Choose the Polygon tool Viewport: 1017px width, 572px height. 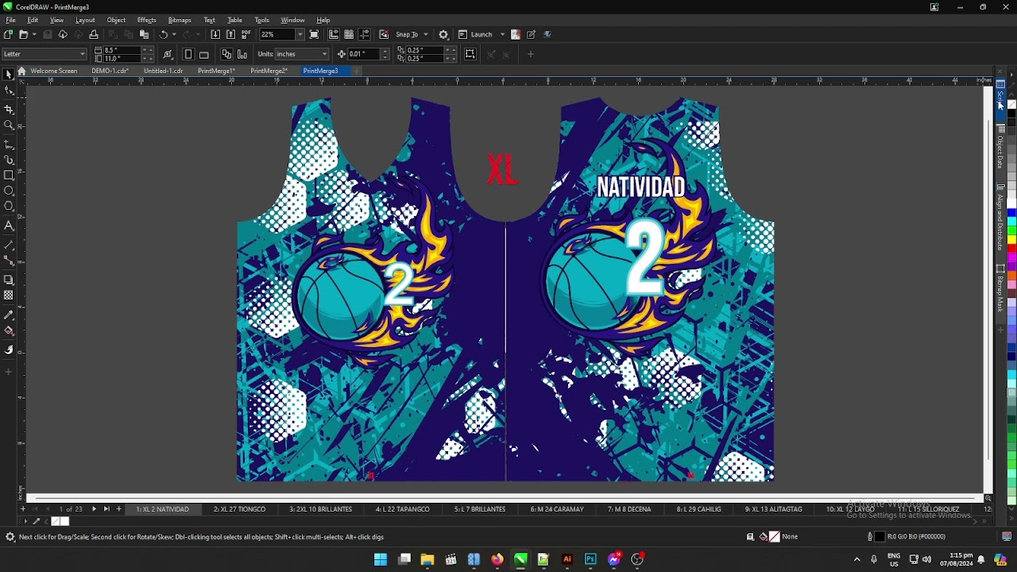click(9, 207)
